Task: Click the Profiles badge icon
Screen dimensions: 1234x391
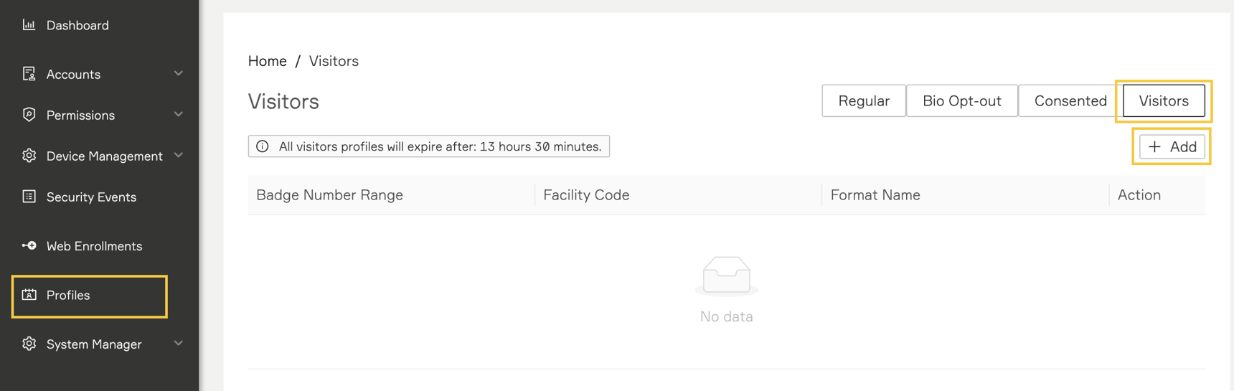Action: pyautogui.click(x=29, y=295)
